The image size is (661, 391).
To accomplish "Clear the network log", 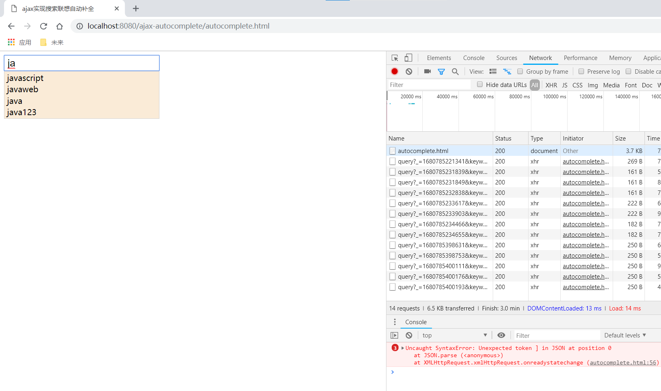I will (409, 71).
